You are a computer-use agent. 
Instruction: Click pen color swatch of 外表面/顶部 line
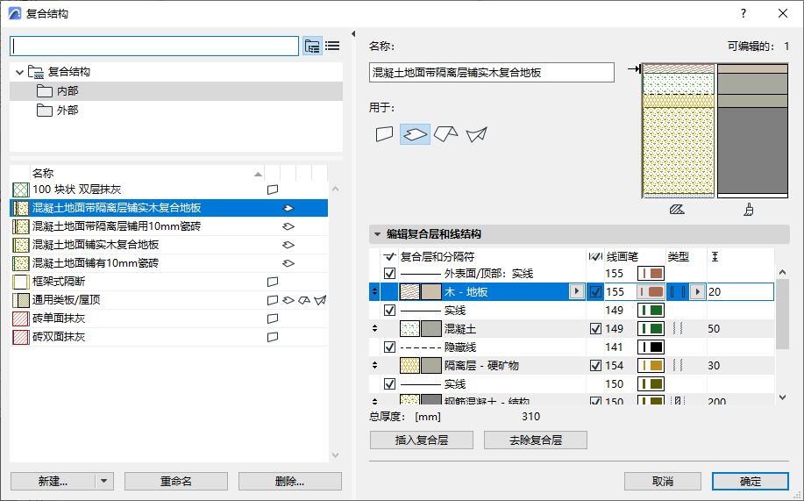651,274
